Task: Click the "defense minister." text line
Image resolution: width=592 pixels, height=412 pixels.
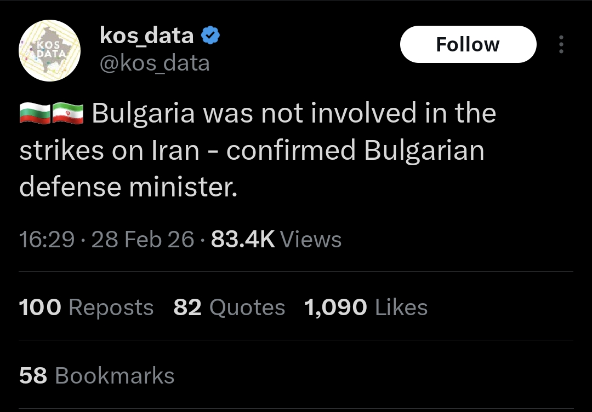Action: click(129, 187)
